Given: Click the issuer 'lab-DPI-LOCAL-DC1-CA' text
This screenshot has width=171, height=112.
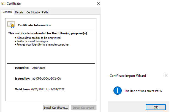Looking at the screenshot, I should click(46, 79).
